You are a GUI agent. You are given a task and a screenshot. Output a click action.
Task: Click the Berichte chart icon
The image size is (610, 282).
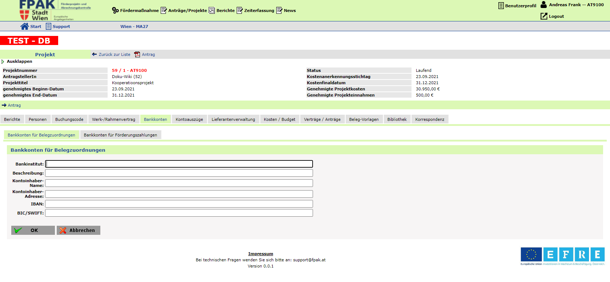(x=212, y=10)
